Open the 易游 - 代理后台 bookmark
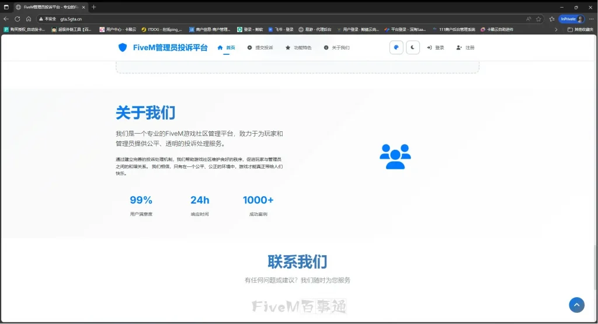Viewport: 598px width, 324px height. (x=315, y=29)
